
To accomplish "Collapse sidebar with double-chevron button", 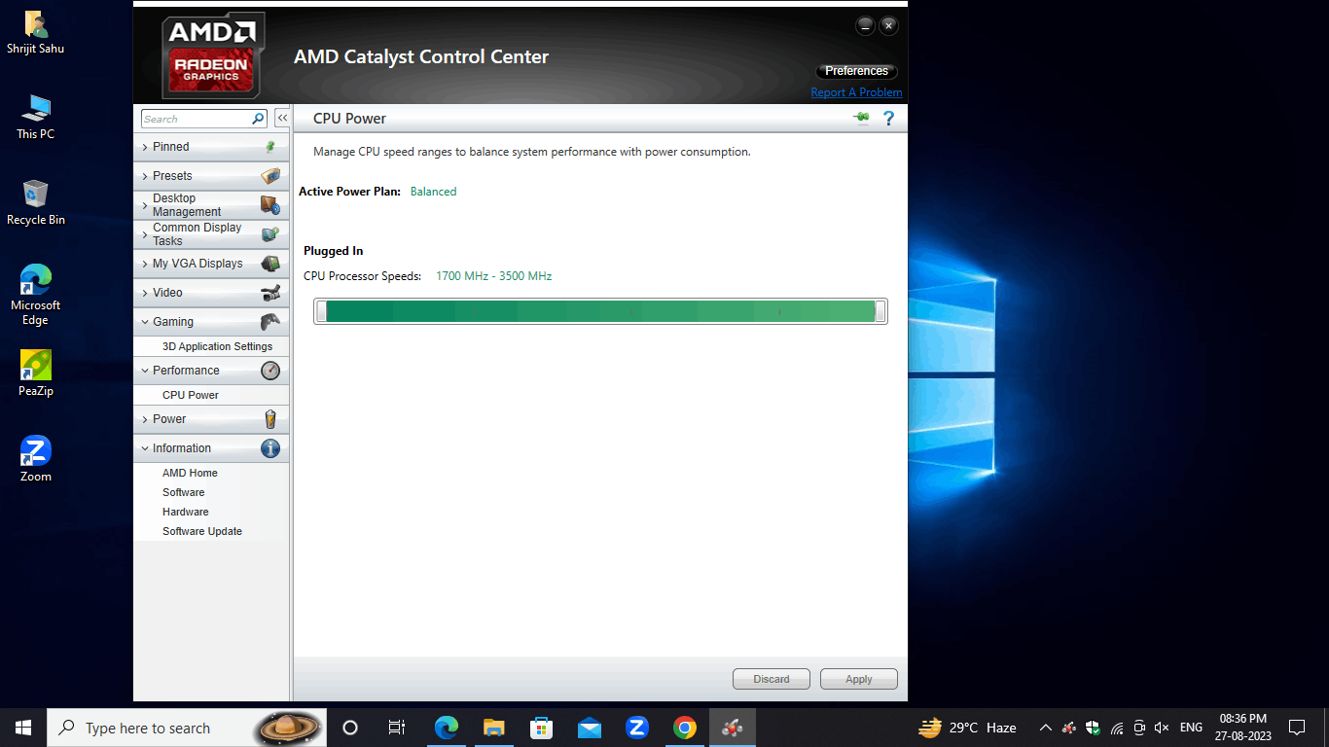I will [x=282, y=118].
